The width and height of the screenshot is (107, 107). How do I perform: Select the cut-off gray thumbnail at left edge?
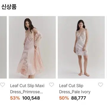(3, 47)
